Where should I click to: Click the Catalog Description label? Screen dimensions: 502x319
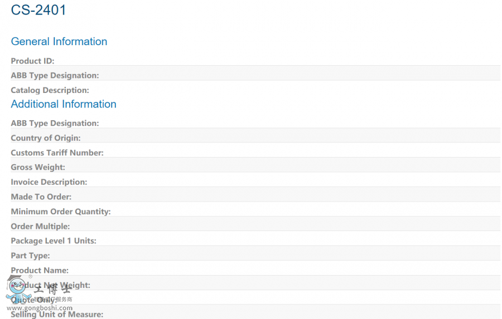pyautogui.click(x=50, y=90)
